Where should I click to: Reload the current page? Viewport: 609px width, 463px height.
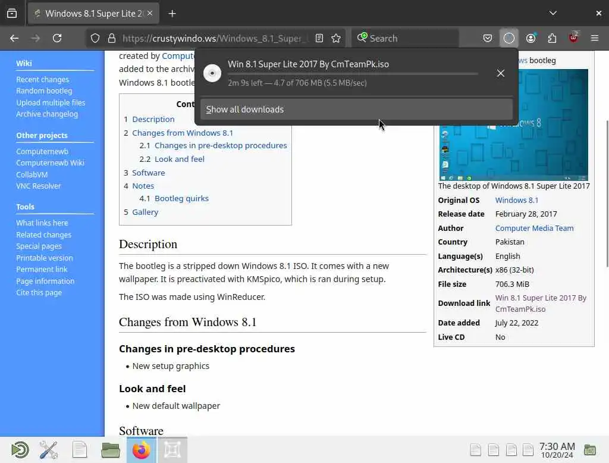(57, 38)
